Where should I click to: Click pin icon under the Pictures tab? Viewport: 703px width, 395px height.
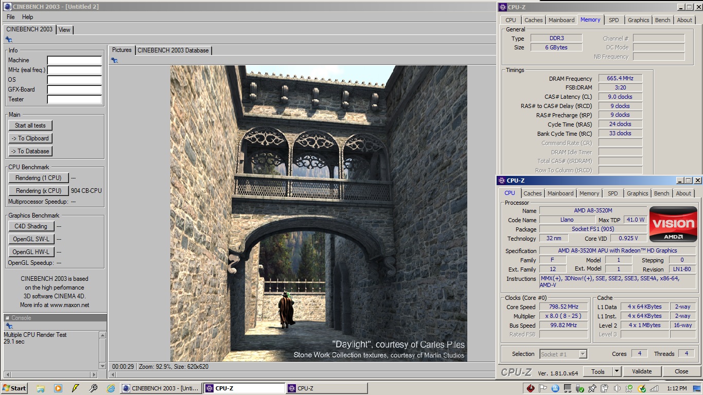114,60
